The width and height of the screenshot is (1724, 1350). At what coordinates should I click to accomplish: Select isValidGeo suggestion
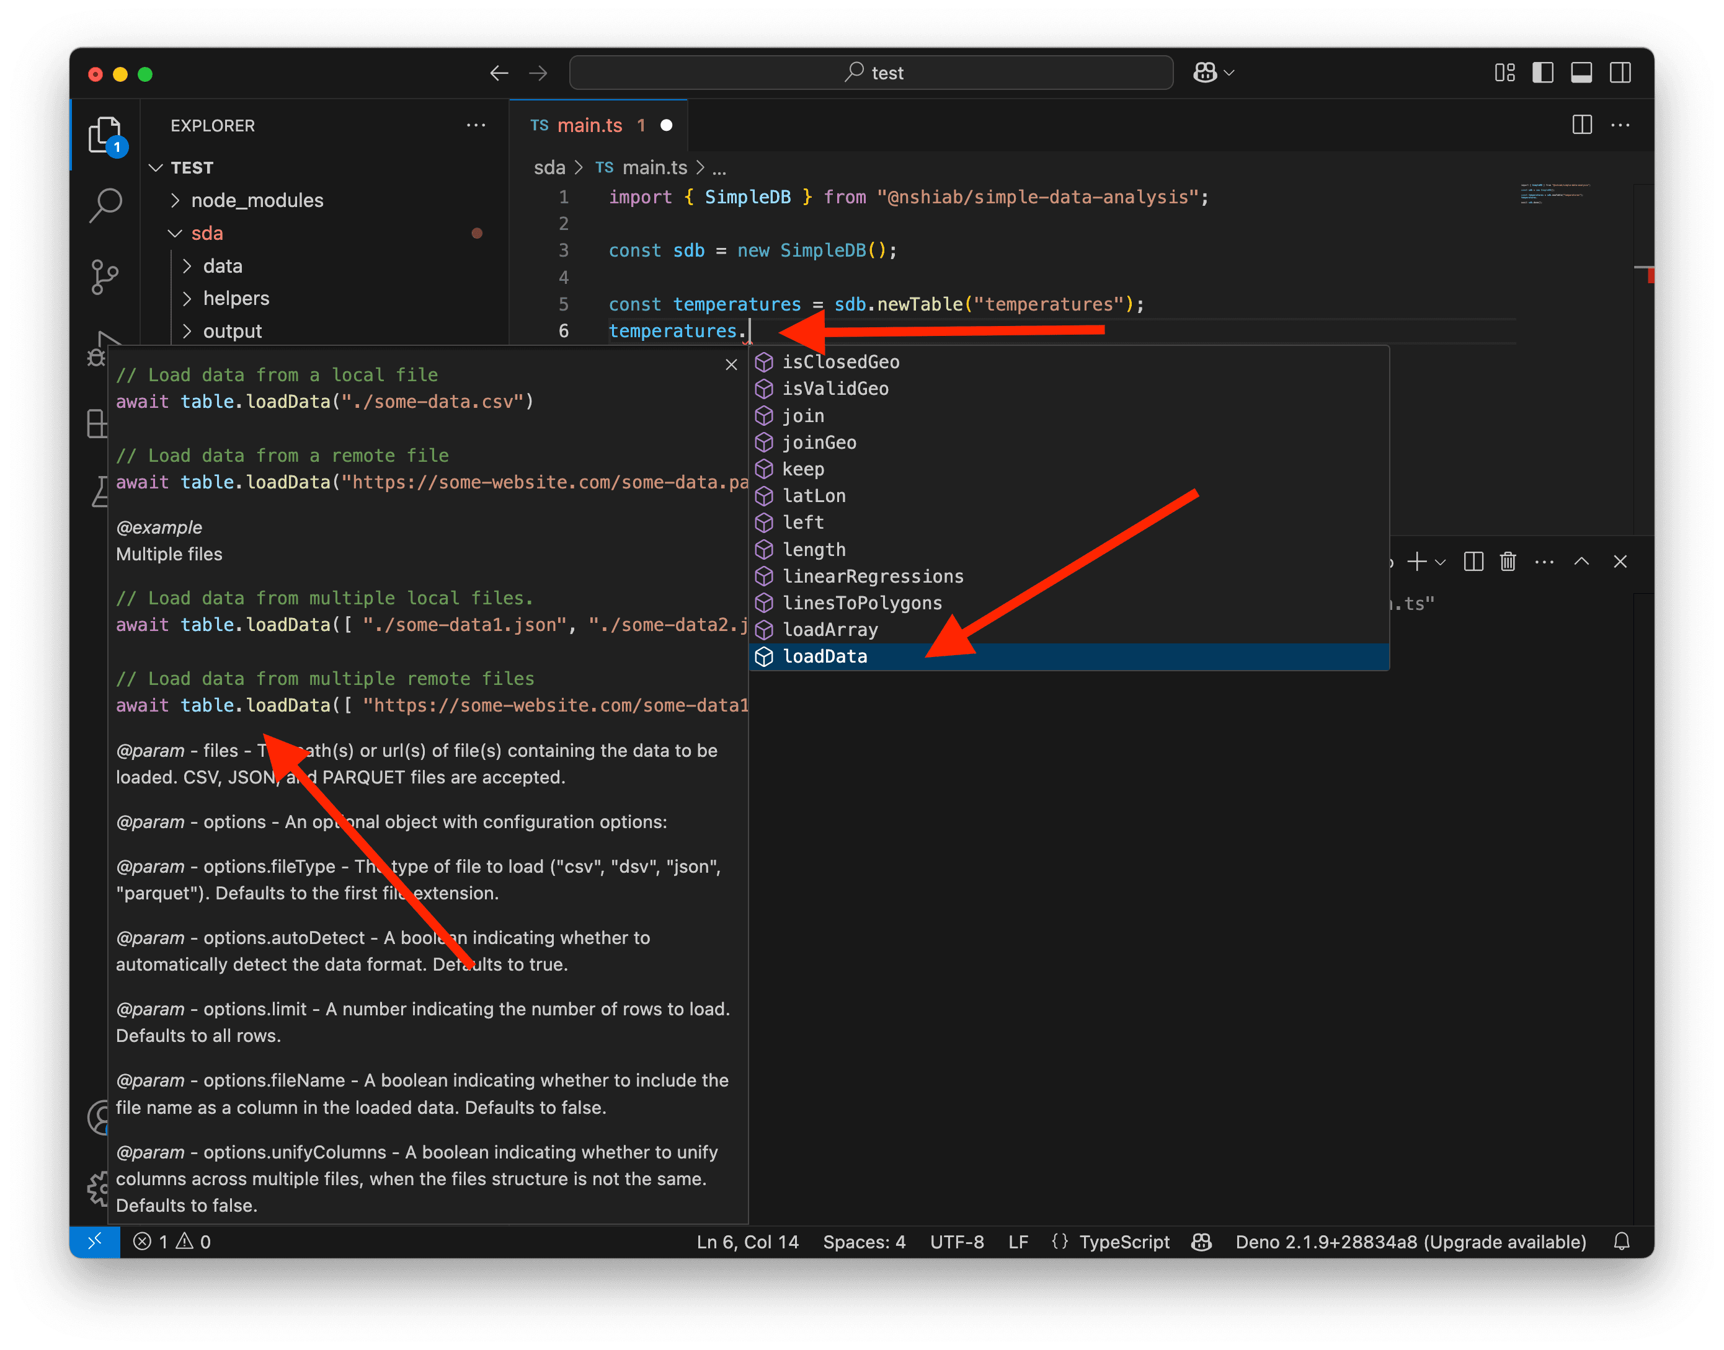(x=1069, y=388)
